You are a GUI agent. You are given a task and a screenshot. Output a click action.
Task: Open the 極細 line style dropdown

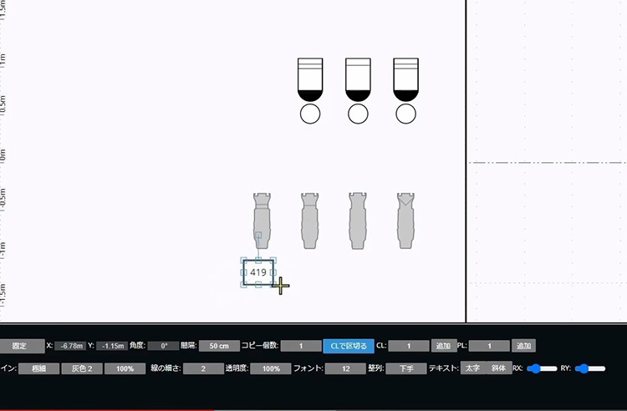pos(38,368)
